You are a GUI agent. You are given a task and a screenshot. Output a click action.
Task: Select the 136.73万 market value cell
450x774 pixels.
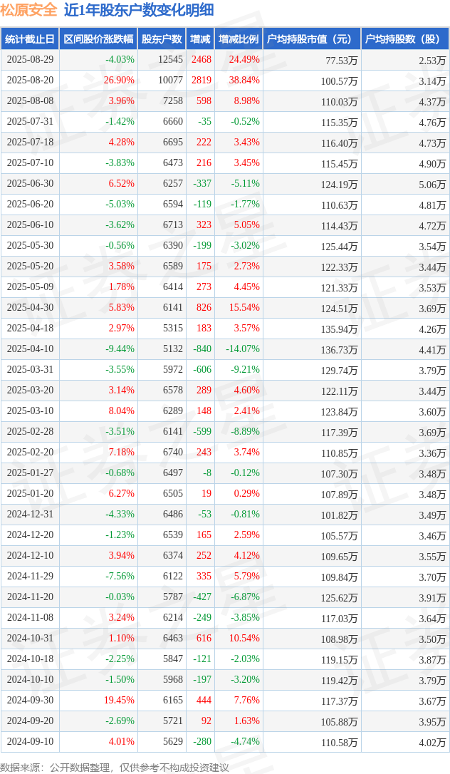pos(339,349)
